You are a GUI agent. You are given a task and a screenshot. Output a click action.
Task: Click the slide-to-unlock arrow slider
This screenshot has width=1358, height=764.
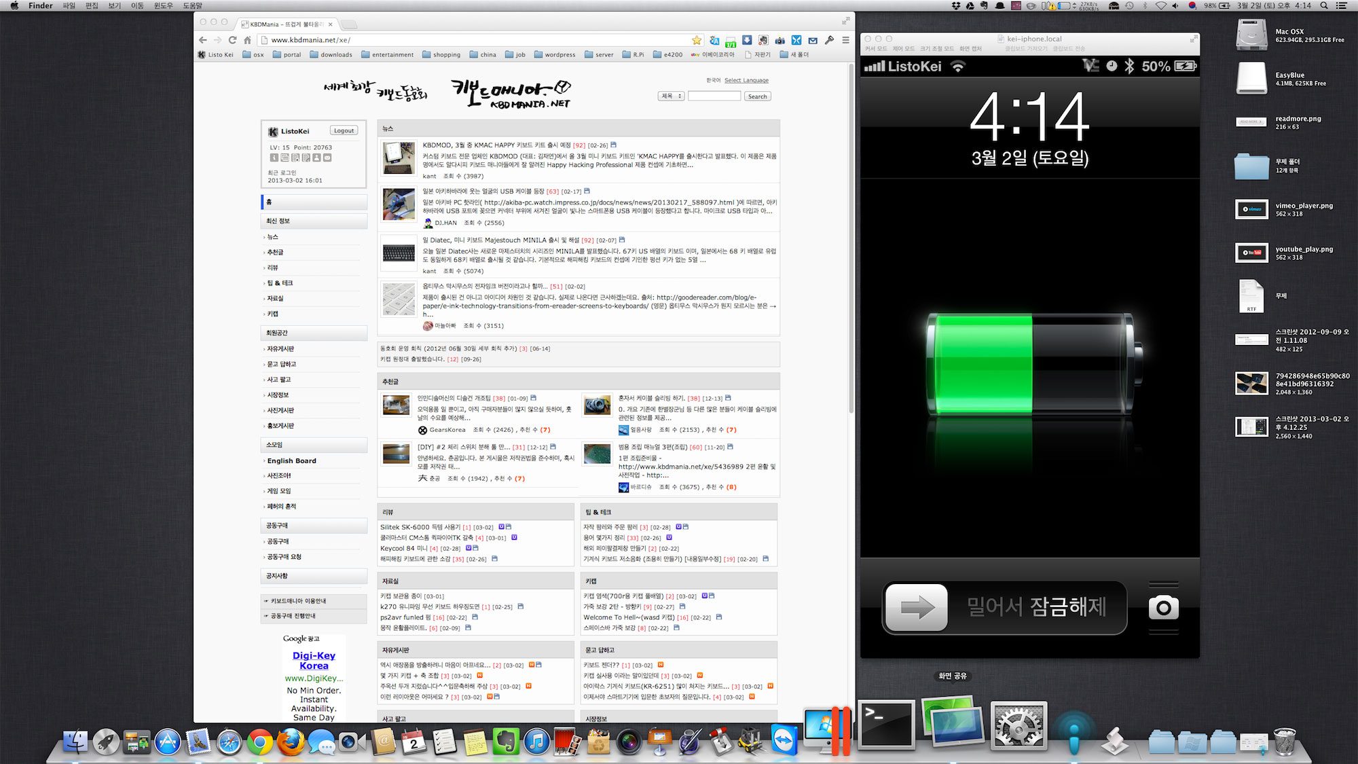tap(917, 606)
